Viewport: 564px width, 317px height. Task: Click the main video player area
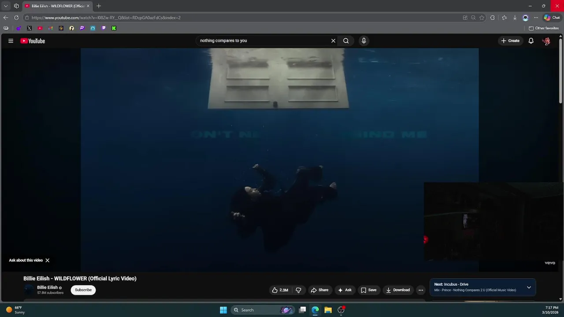point(279,160)
